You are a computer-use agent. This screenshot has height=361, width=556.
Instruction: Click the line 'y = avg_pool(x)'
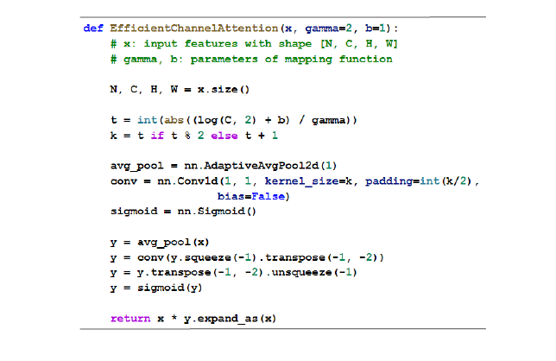pyautogui.click(x=160, y=242)
